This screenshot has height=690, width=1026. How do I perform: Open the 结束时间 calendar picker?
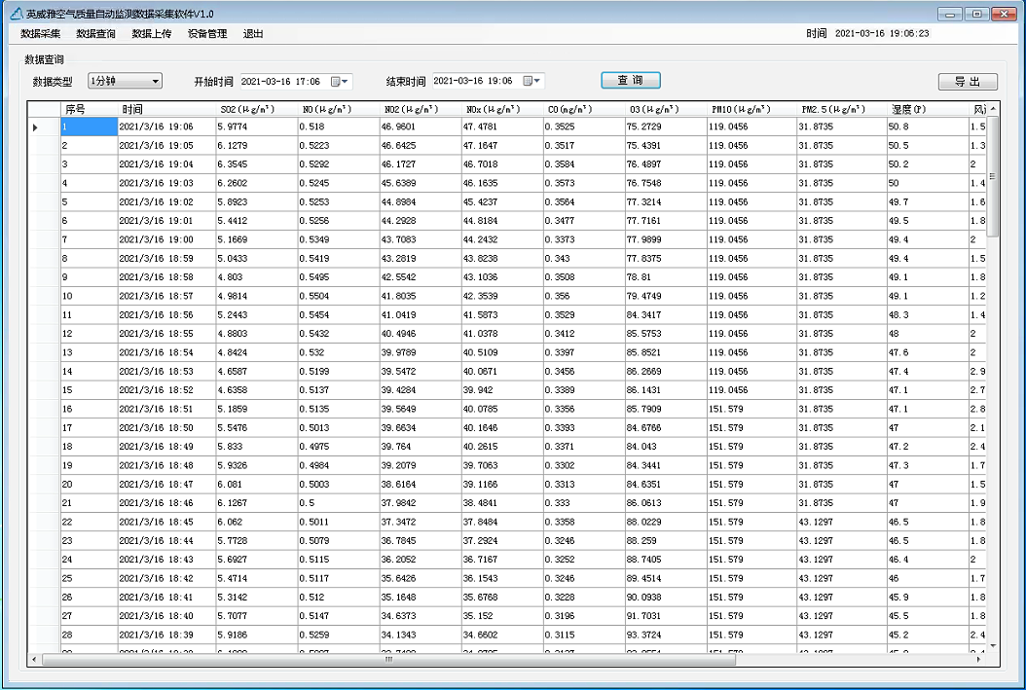(532, 82)
